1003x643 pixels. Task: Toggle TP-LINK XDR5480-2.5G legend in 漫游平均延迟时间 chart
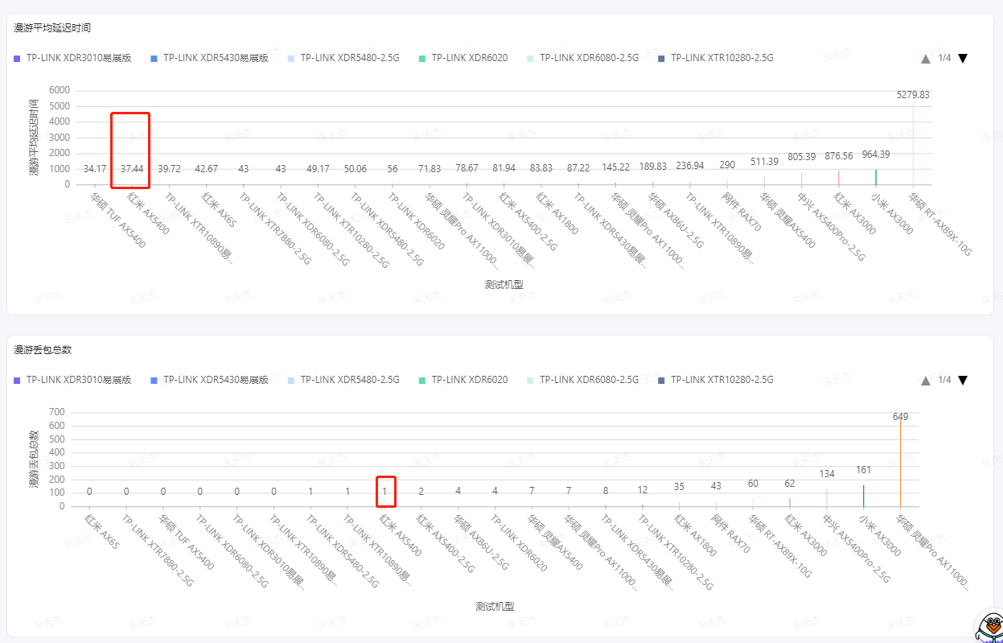click(x=343, y=58)
